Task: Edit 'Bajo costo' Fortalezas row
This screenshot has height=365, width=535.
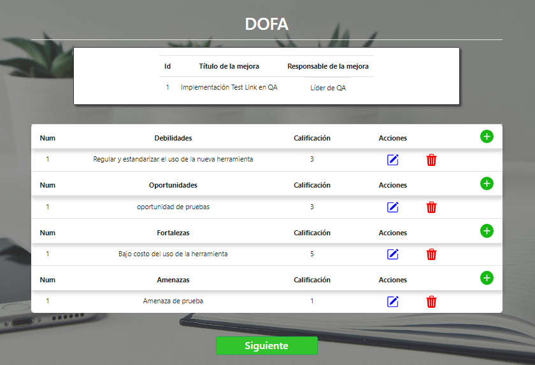Action: point(393,254)
